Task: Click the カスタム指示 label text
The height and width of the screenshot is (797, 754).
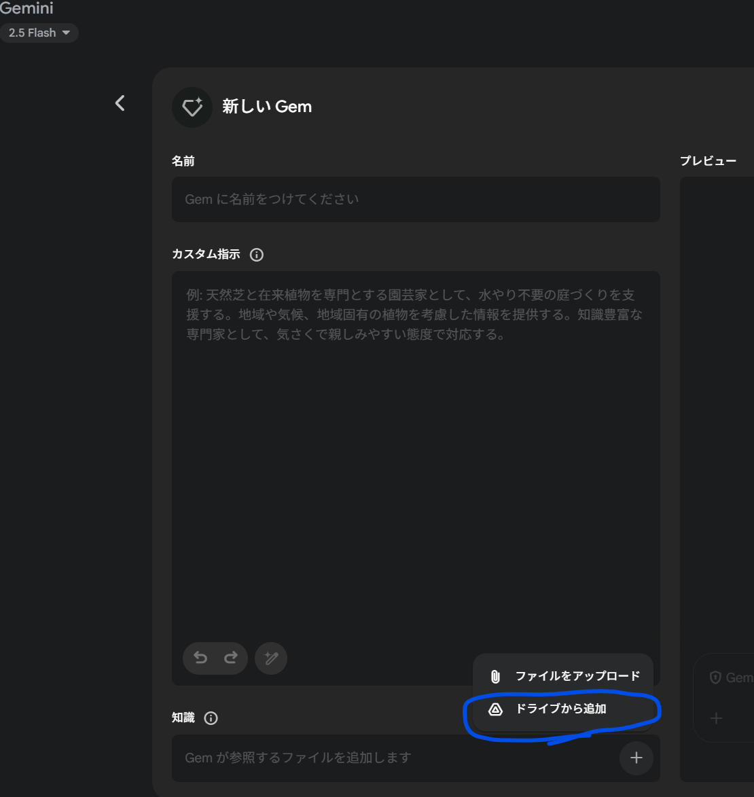Action: 206,254
